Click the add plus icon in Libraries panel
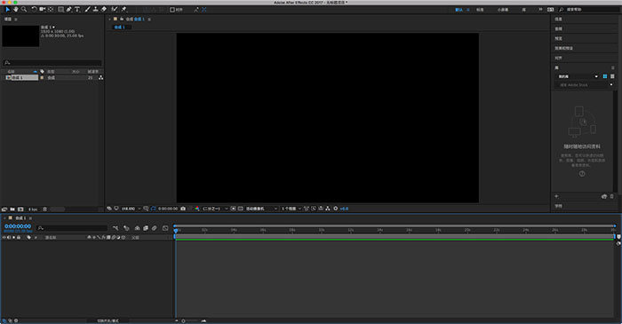 pos(556,196)
